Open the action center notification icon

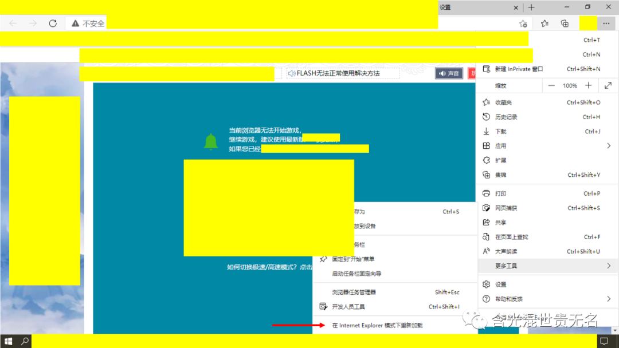click(604, 341)
